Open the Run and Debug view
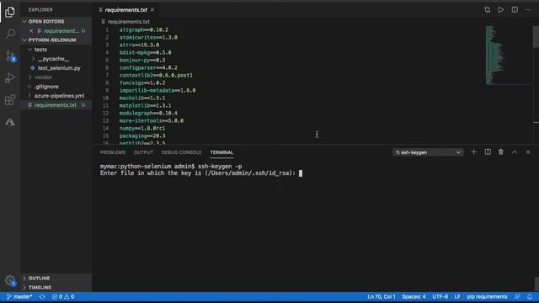 click(x=10, y=78)
